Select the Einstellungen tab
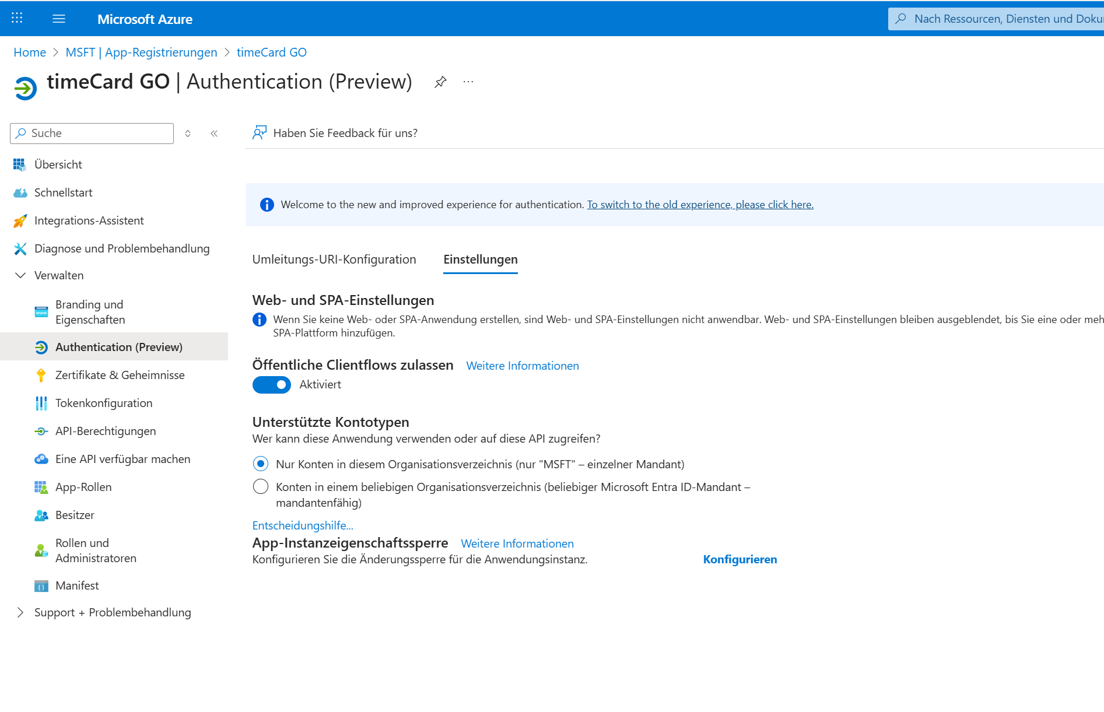Image resolution: width=1104 pixels, height=712 pixels. [481, 259]
